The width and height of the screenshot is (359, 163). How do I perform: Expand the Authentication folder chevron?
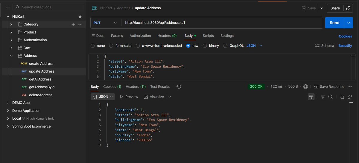[11, 40]
